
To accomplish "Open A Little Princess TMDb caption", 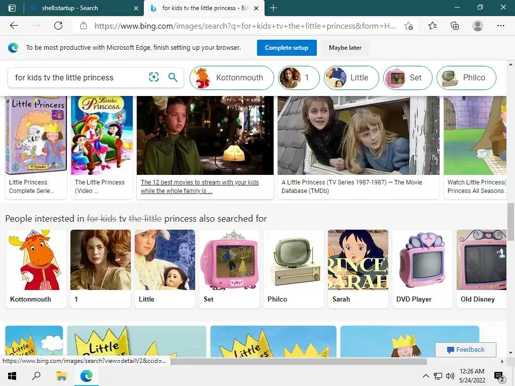I will point(352,186).
